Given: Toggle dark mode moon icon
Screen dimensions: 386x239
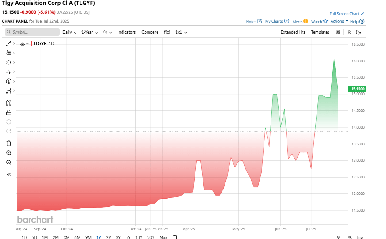Looking at the screenshot, I should (x=359, y=32).
